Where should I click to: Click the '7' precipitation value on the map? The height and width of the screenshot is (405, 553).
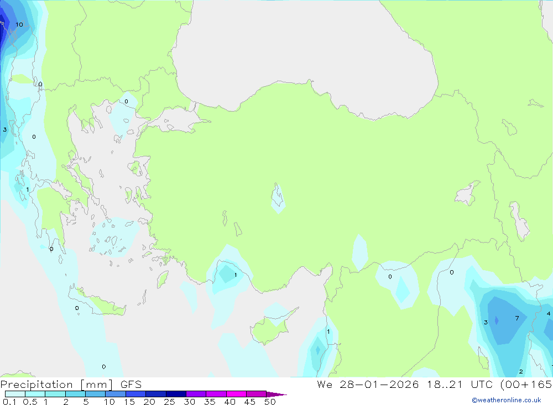click(517, 318)
